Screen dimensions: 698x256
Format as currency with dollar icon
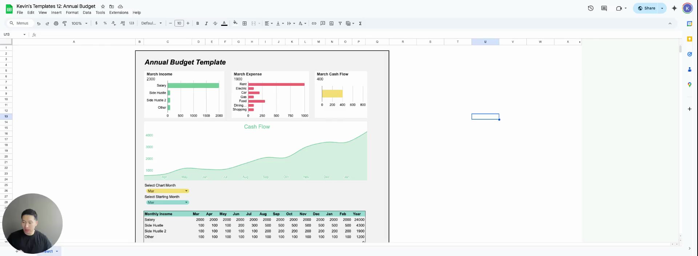pyautogui.click(x=96, y=23)
